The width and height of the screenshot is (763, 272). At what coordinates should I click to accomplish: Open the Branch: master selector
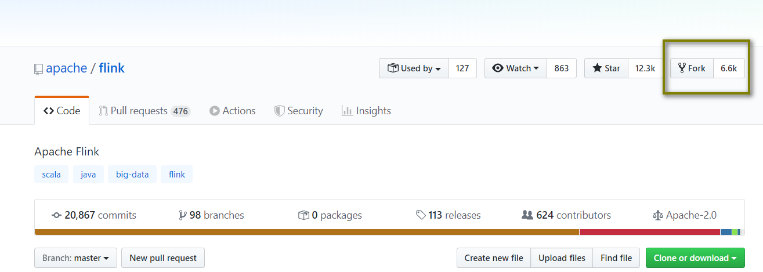[x=76, y=258]
